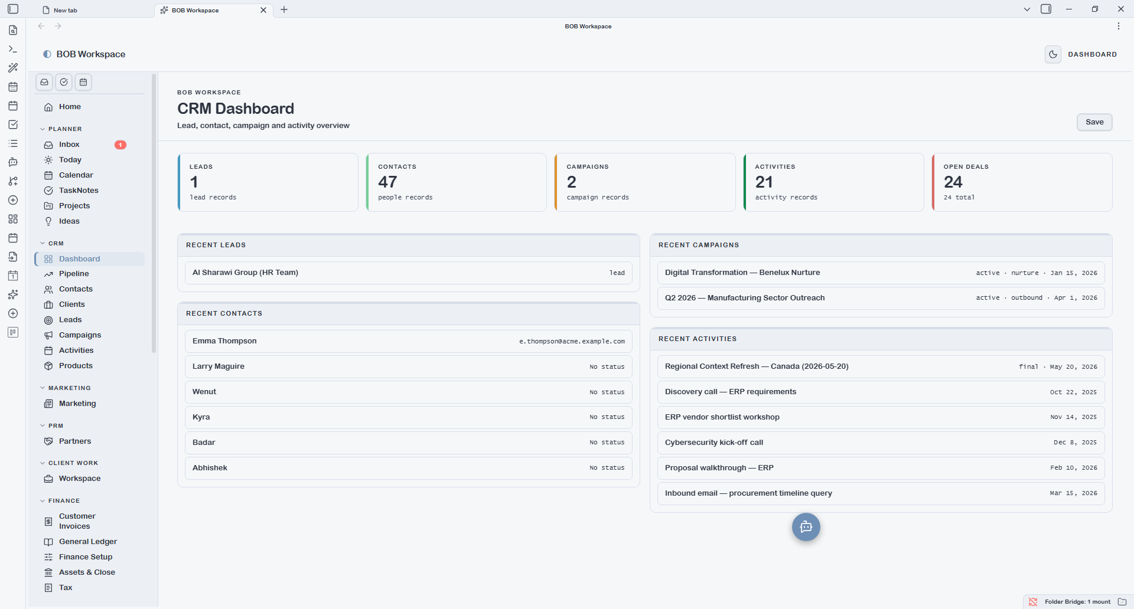Open Inbox in the sidebar
The width and height of the screenshot is (1134, 609).
pos(90,145)
